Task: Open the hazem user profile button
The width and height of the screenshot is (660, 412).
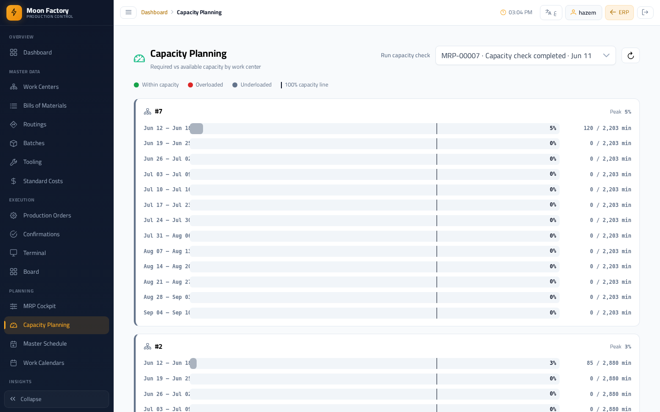Action: click(583, 12)
